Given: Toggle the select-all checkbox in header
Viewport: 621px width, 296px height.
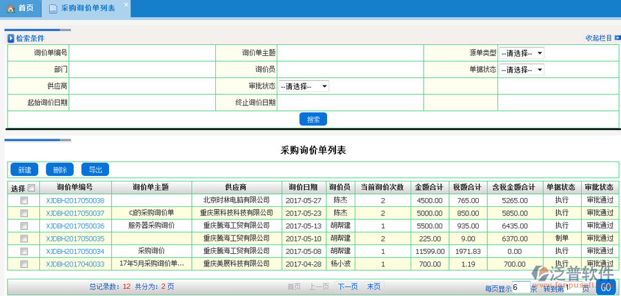Looking at the screenshot, I should [x=30, y=187].
